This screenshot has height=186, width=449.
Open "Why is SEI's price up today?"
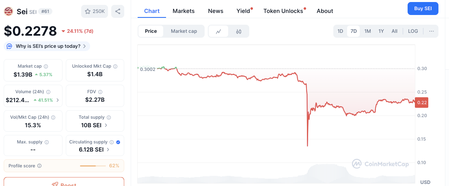coord(47,46)
